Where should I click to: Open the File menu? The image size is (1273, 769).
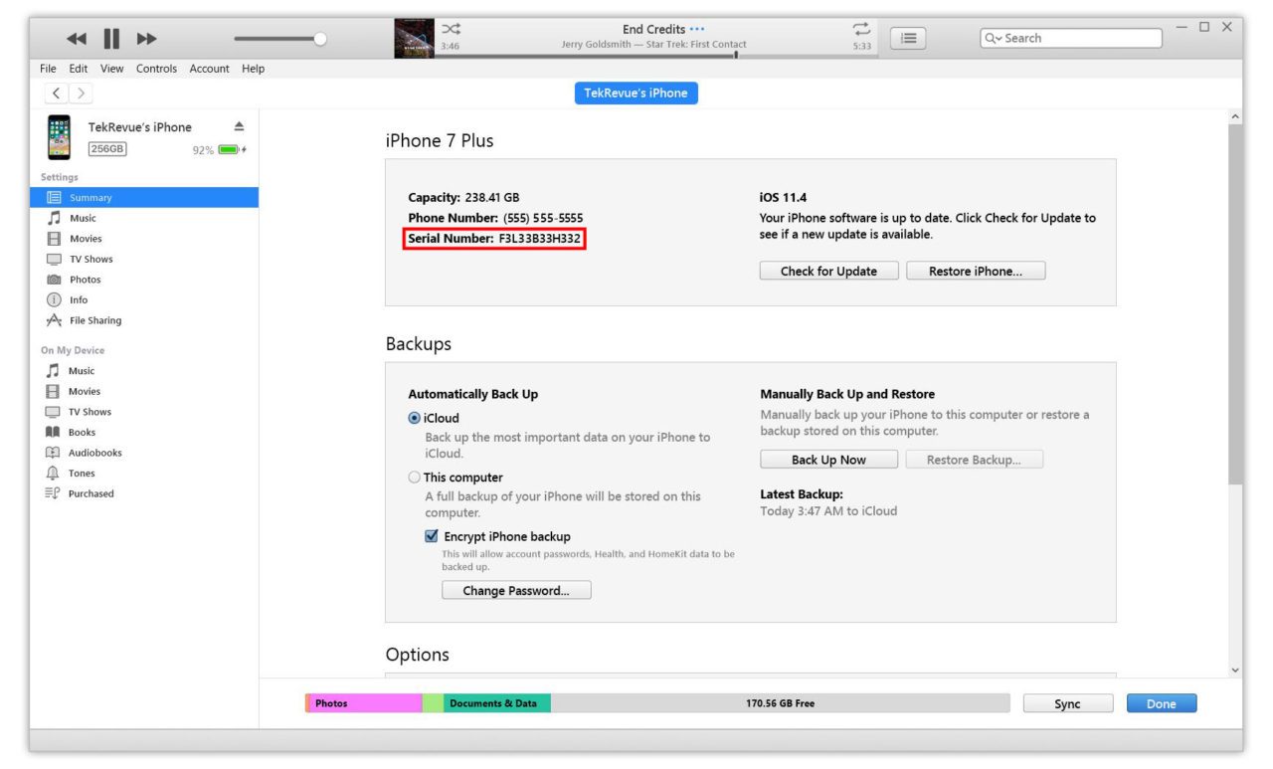pyautogui.click(x=48, y=69)
